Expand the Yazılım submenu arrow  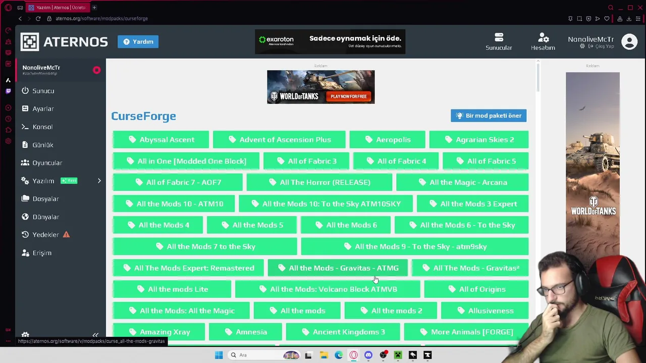click(99, 181)
